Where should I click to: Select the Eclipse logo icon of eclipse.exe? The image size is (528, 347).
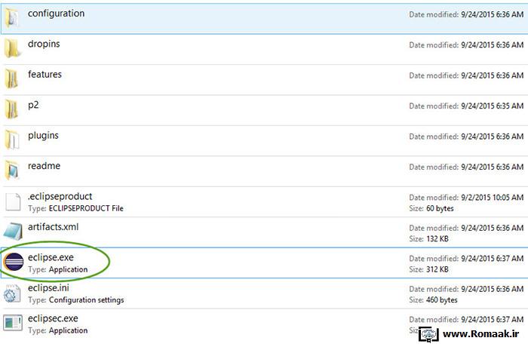pyautogui.click(x=14, y=262)
